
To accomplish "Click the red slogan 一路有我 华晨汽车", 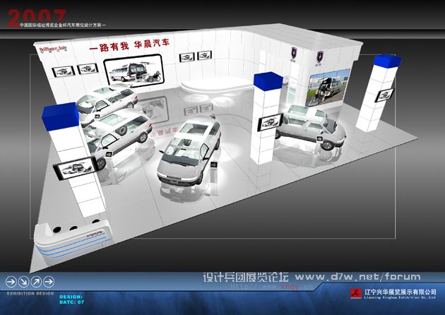I will tap(130, 45).
